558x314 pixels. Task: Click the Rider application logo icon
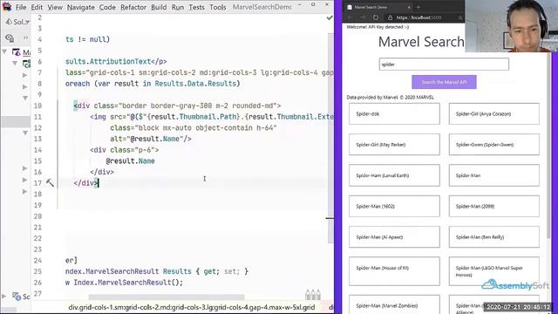7,7
